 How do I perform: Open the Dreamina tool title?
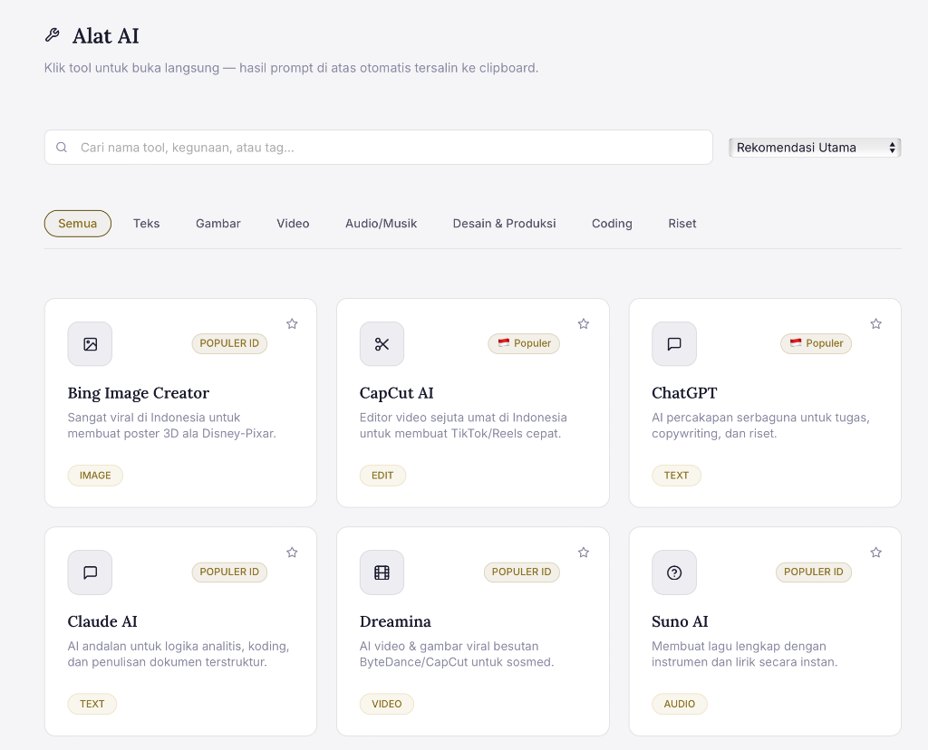(x=395, y=621)
